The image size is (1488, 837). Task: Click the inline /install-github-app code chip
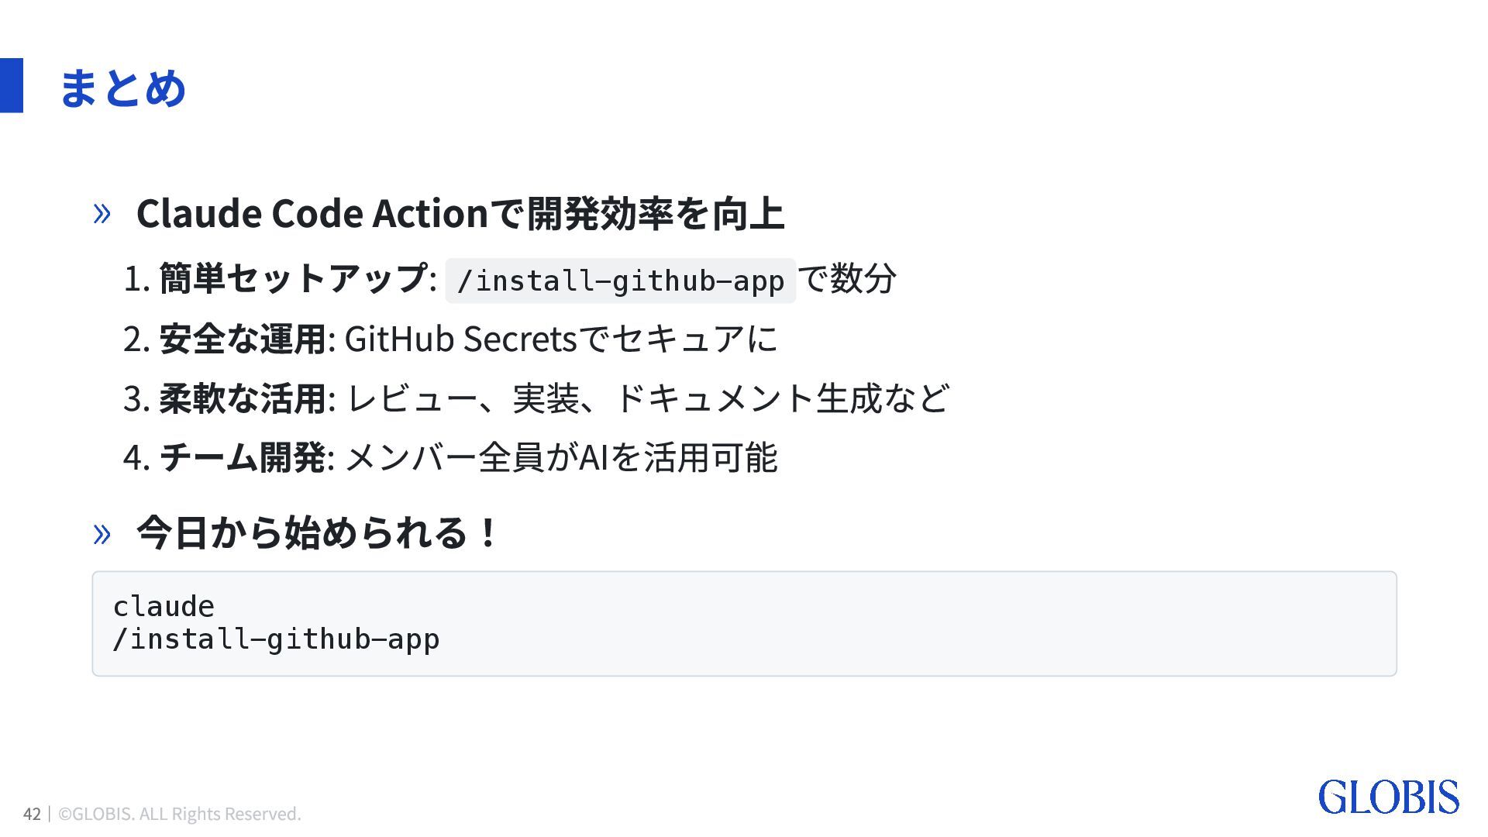click(x=620, y=281)
